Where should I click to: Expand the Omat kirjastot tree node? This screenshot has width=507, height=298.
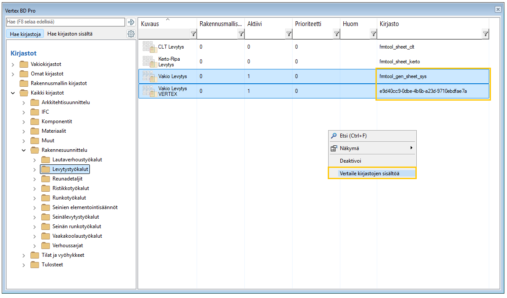(x=13, y=74)
